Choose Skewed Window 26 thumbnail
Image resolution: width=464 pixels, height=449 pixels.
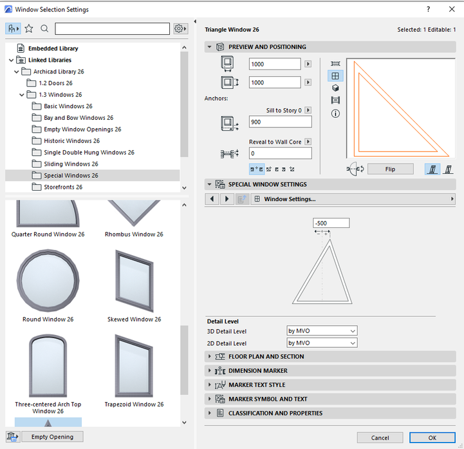(134, 281)
